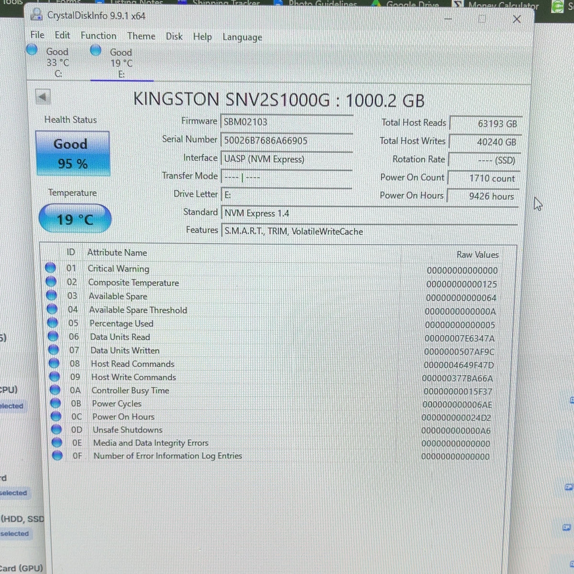Image resolution: width=574 pixels, height=574 pixels.
Task: Click status dot for Available Spare Threshold row
Action: 52,309
